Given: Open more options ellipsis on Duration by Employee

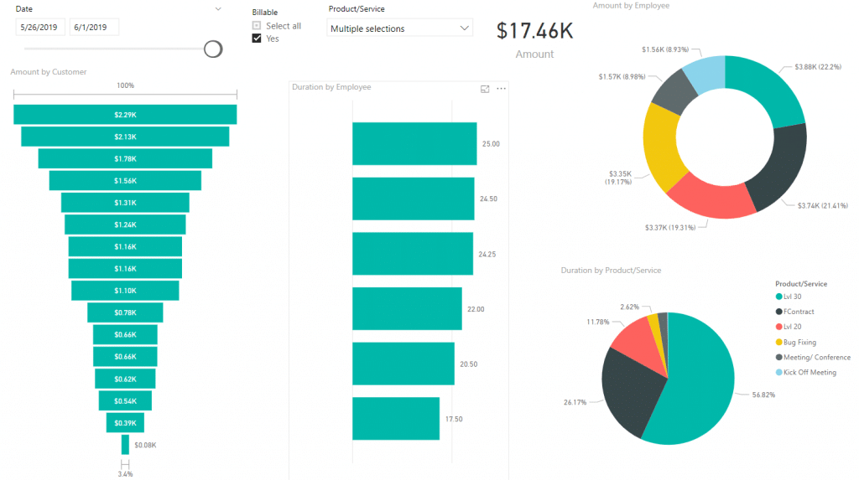Looking at the screenshot, I should coord(502,89).
